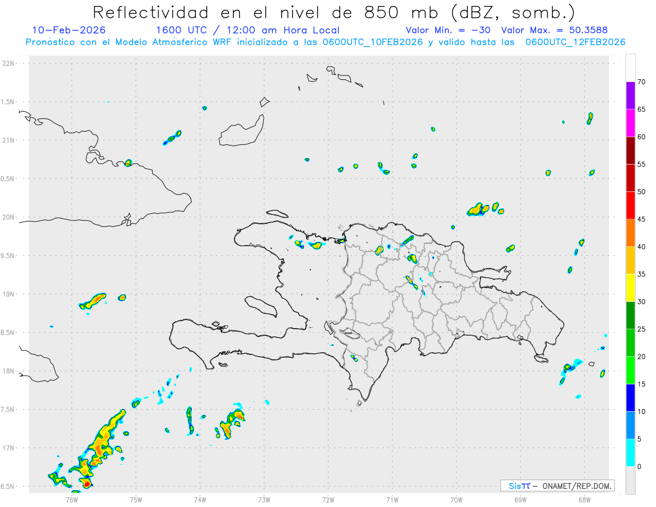656x507 pixels.
Task: Click the colorbar value label '25'
Action: click(642, 329)
